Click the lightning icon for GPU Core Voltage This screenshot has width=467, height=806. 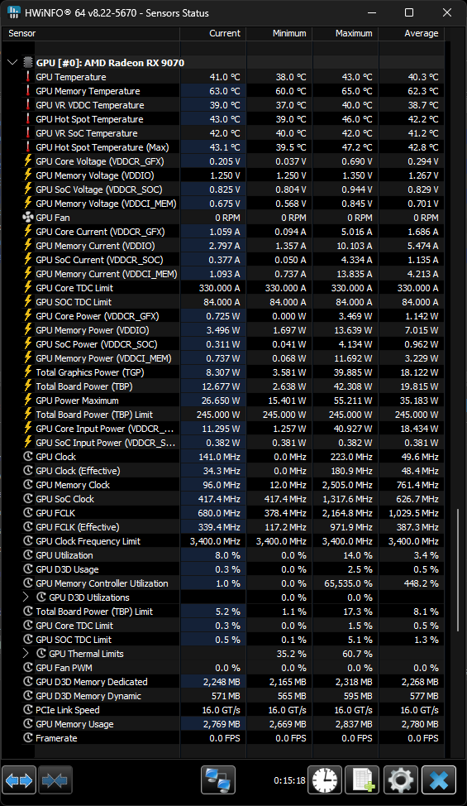point(28,161)
